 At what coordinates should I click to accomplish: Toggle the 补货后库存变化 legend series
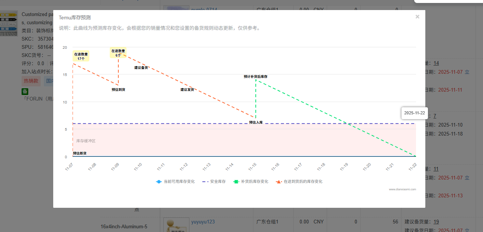(251, 182)
